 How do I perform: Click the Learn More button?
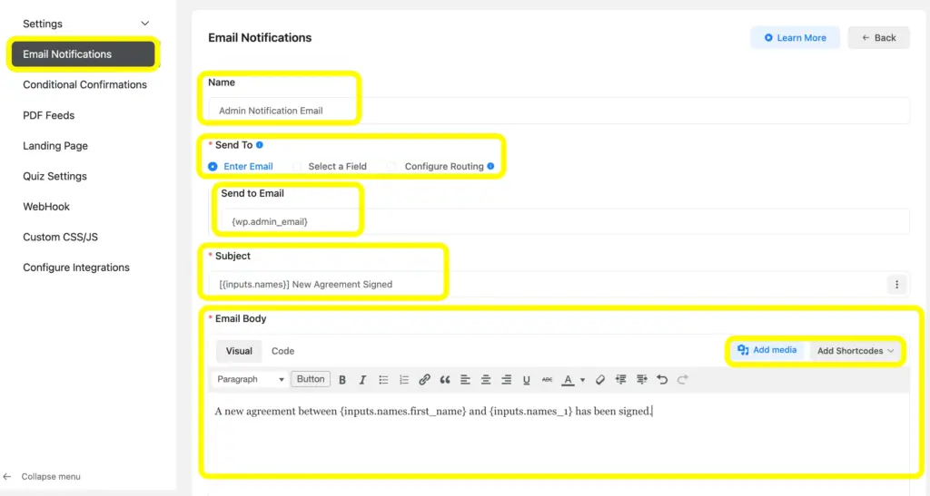pyautogui.click(x=796, y=38)
